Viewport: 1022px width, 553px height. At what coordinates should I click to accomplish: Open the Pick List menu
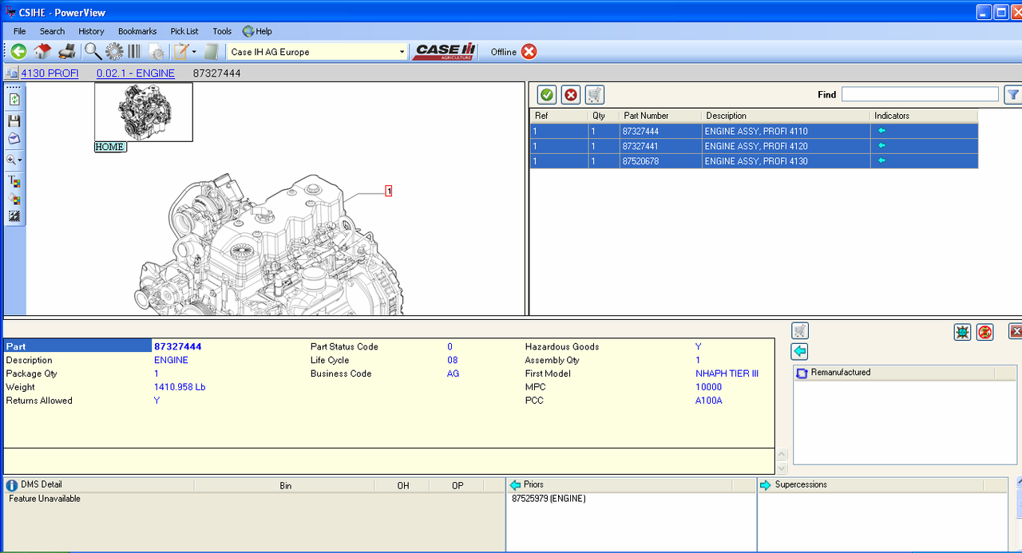[184, 31]
